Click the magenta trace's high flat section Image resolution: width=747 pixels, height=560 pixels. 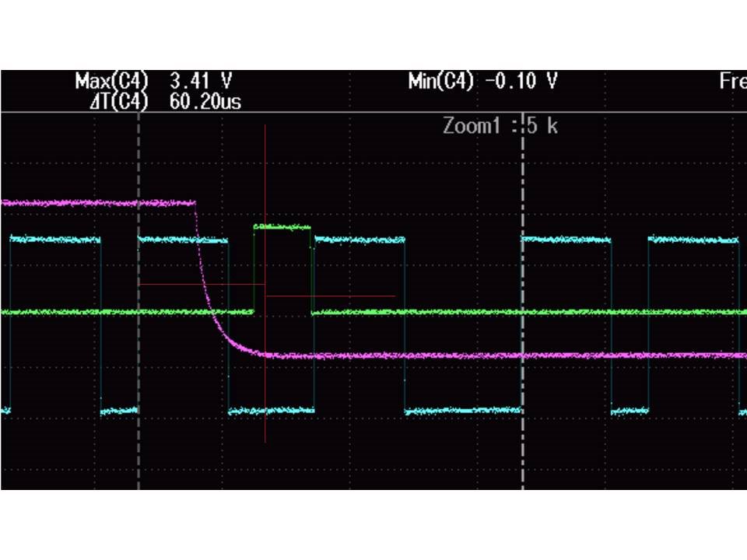coord(98,203)
